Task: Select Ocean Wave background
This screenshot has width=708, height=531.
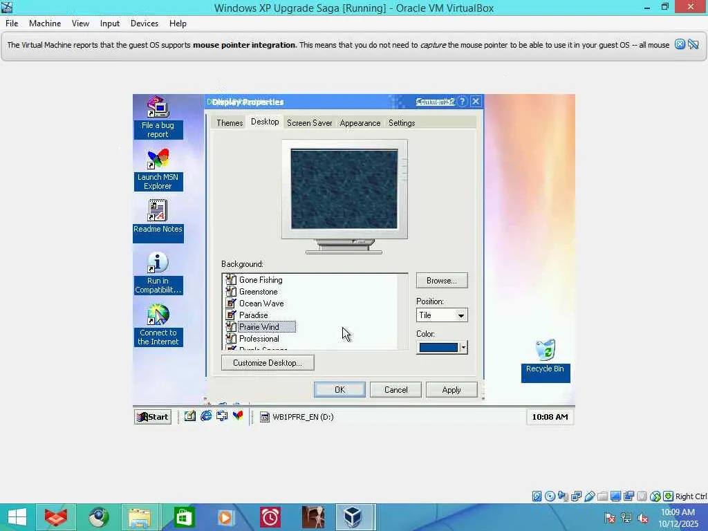Action: (x=261, y=304)
